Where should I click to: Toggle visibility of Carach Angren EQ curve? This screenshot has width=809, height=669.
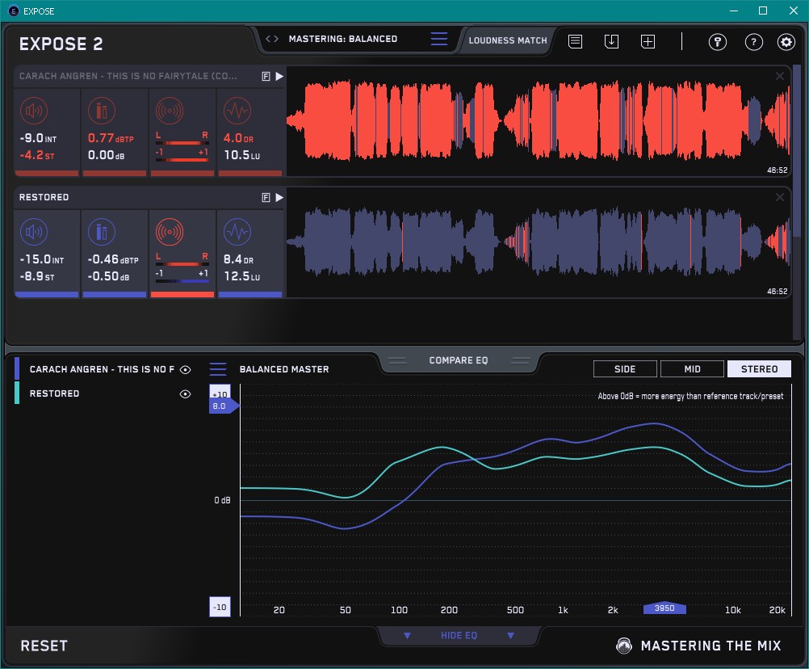tap(186, 369)
